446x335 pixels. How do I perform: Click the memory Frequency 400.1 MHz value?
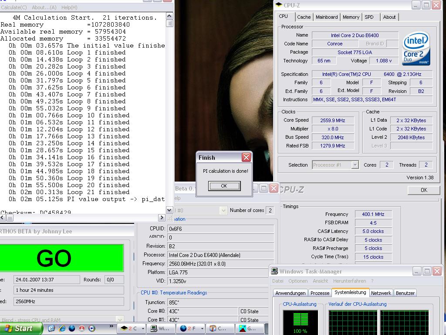(x=373, y=214)
